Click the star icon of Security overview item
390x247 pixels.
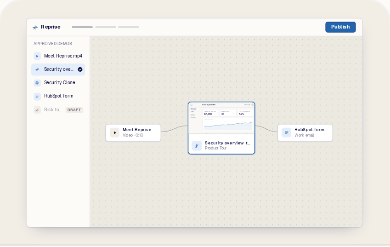click(x=37, y=69)
